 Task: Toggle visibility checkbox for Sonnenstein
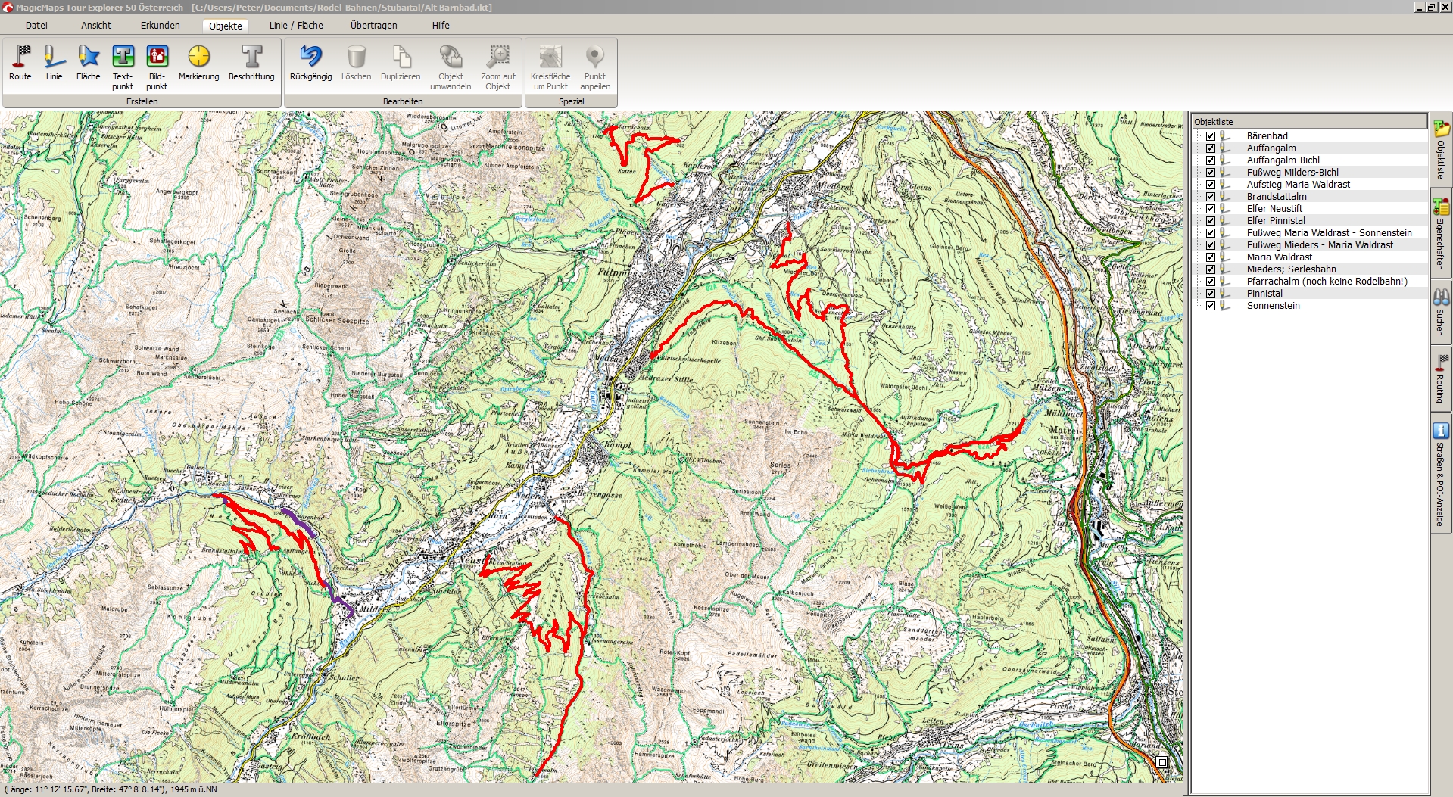click(x=1211, y=306)
